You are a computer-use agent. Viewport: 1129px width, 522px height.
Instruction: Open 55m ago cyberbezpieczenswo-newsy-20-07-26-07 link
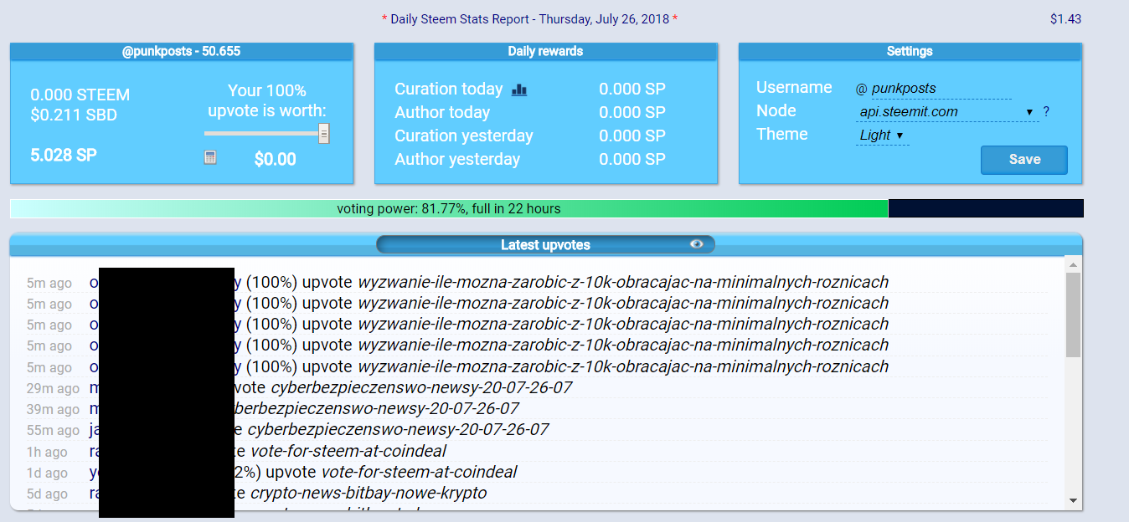(398, 429)
